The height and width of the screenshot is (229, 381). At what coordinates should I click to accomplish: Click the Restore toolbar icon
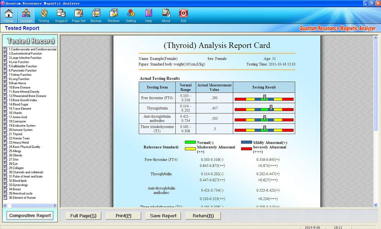(x=114, y=16)
